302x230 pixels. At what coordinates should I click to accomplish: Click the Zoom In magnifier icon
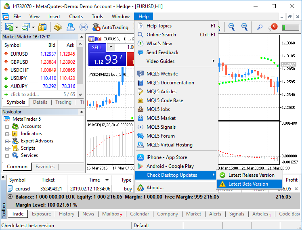(x=231, y=27)
